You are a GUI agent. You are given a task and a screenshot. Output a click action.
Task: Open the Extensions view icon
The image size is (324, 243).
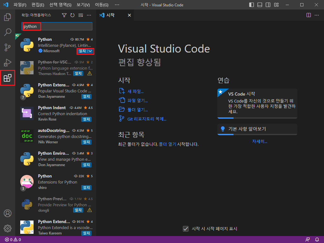coord(8,78)
